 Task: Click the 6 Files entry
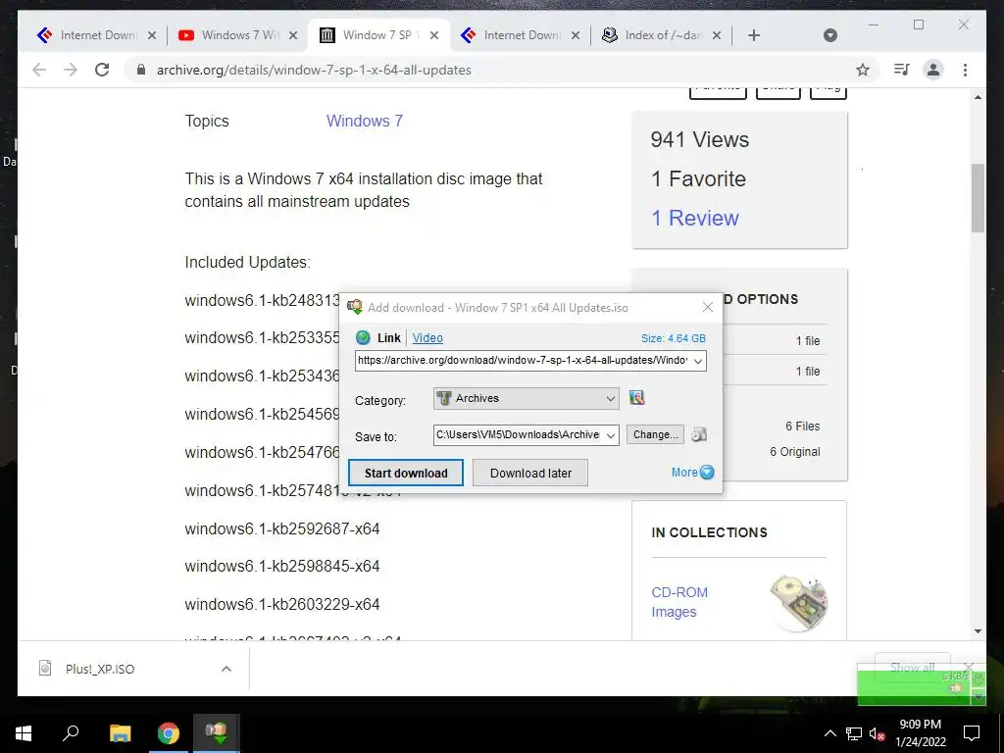(802, 427)
